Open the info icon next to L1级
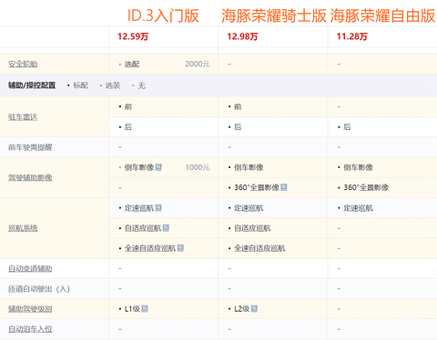437x340 pixels. point(145,309)
